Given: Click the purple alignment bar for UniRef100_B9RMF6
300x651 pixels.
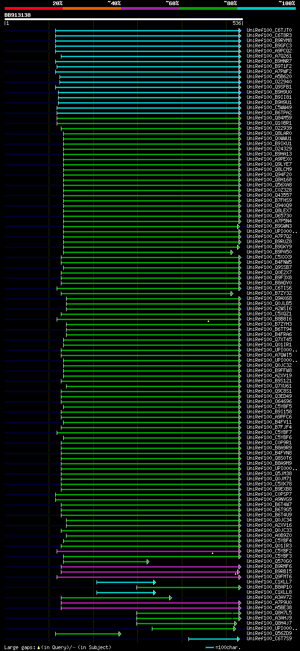Looking at the screenshot, I should (150, 567).
